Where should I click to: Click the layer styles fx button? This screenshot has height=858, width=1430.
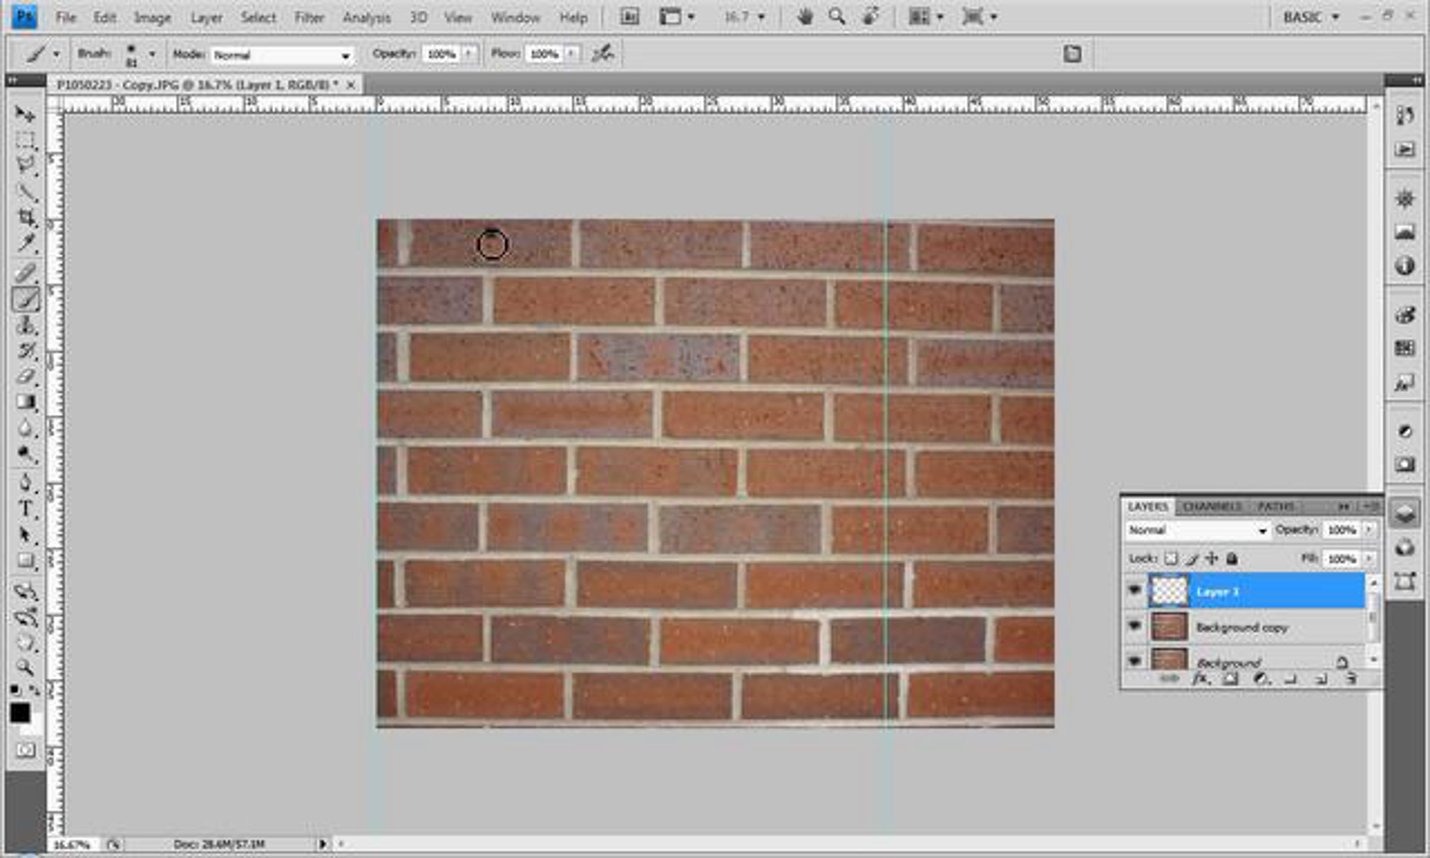(1201, 679)
